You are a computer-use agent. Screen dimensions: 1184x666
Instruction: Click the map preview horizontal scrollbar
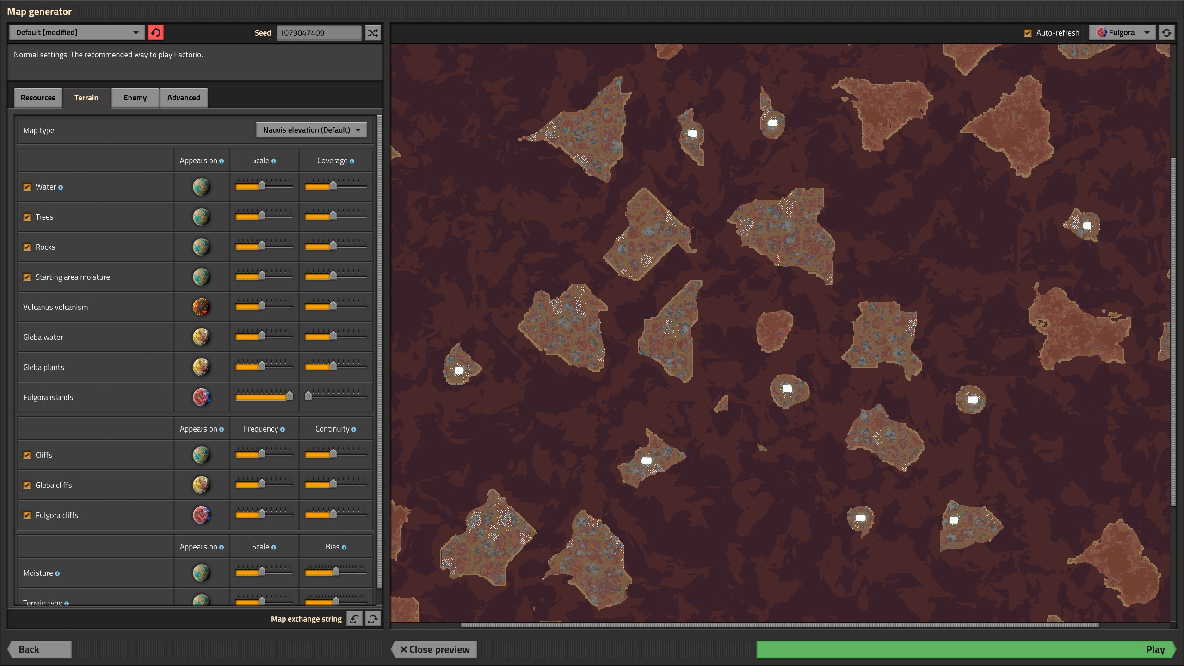[x=779, y=625]
